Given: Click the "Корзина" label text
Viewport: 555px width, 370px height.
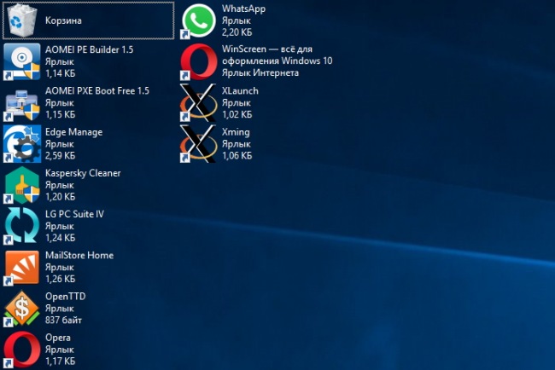Looking at the screenshot, I should coord(63,20).
